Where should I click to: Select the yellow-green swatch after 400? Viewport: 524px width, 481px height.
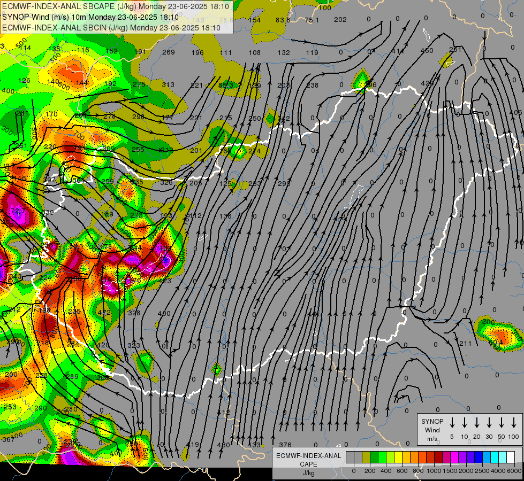390,457
